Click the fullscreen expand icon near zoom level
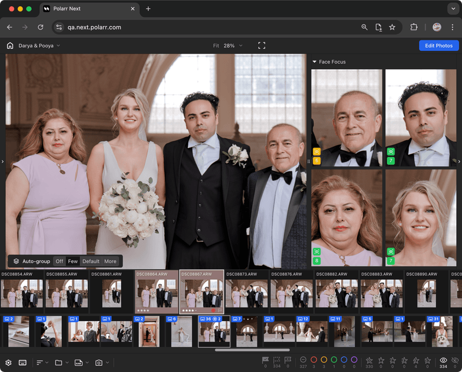Image resolution: width=462 pixels, height=372 pixels. click(262, 45)
